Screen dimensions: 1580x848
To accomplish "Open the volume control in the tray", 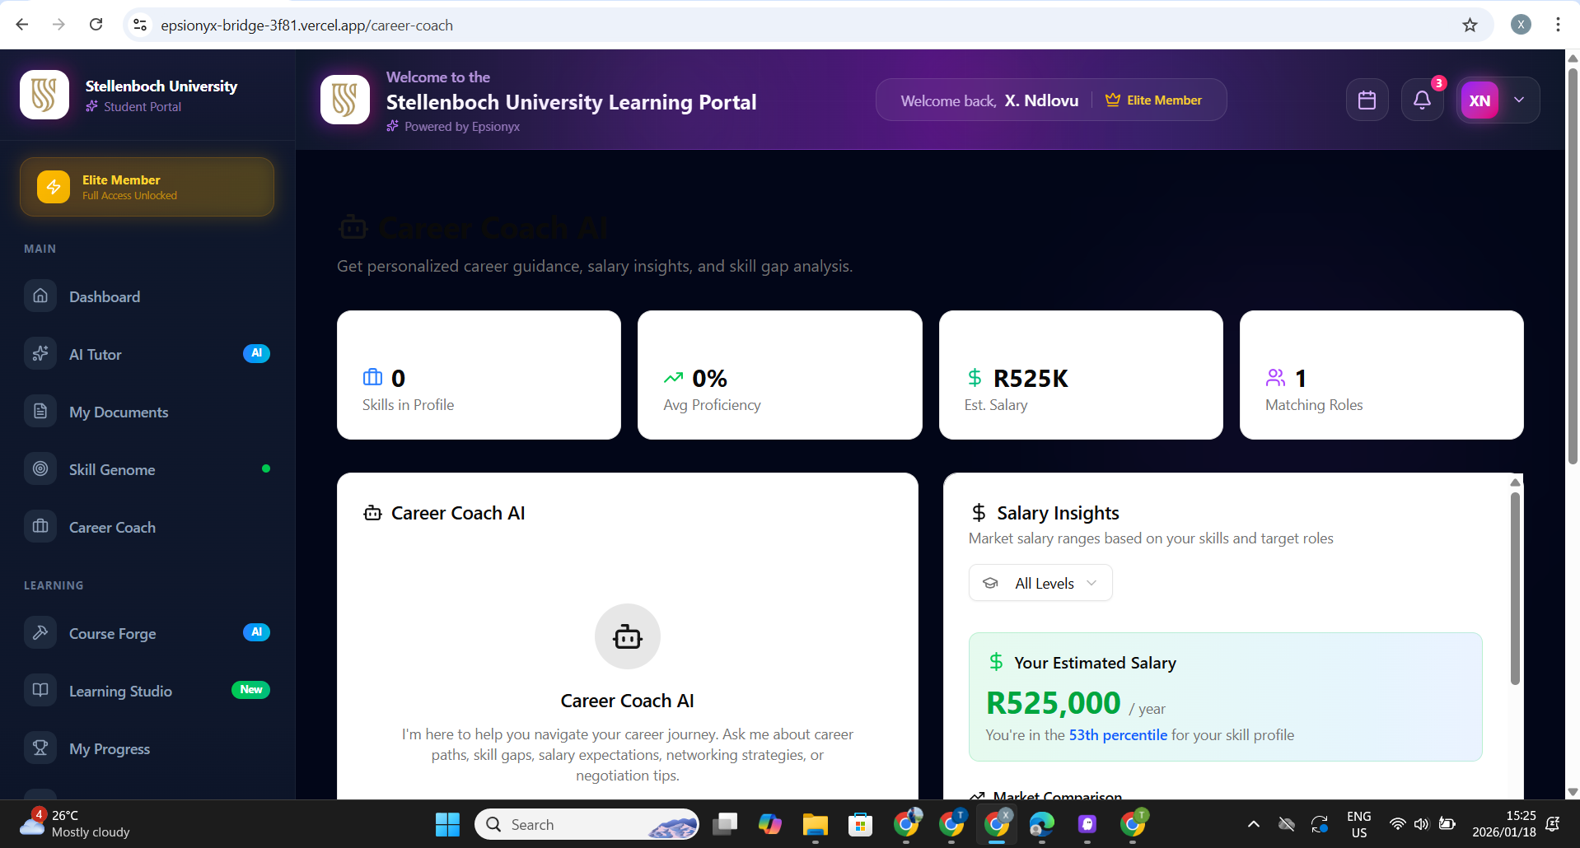I will pyautogui.click(x=1422, y=824).
